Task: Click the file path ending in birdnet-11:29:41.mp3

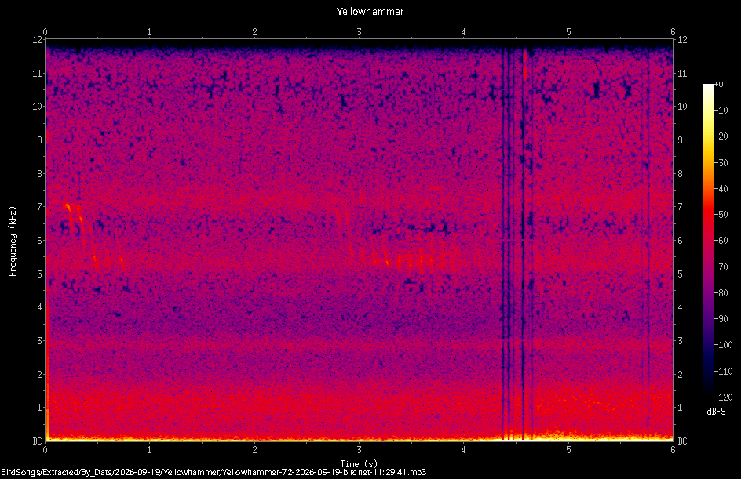Action: pos(214,472)
